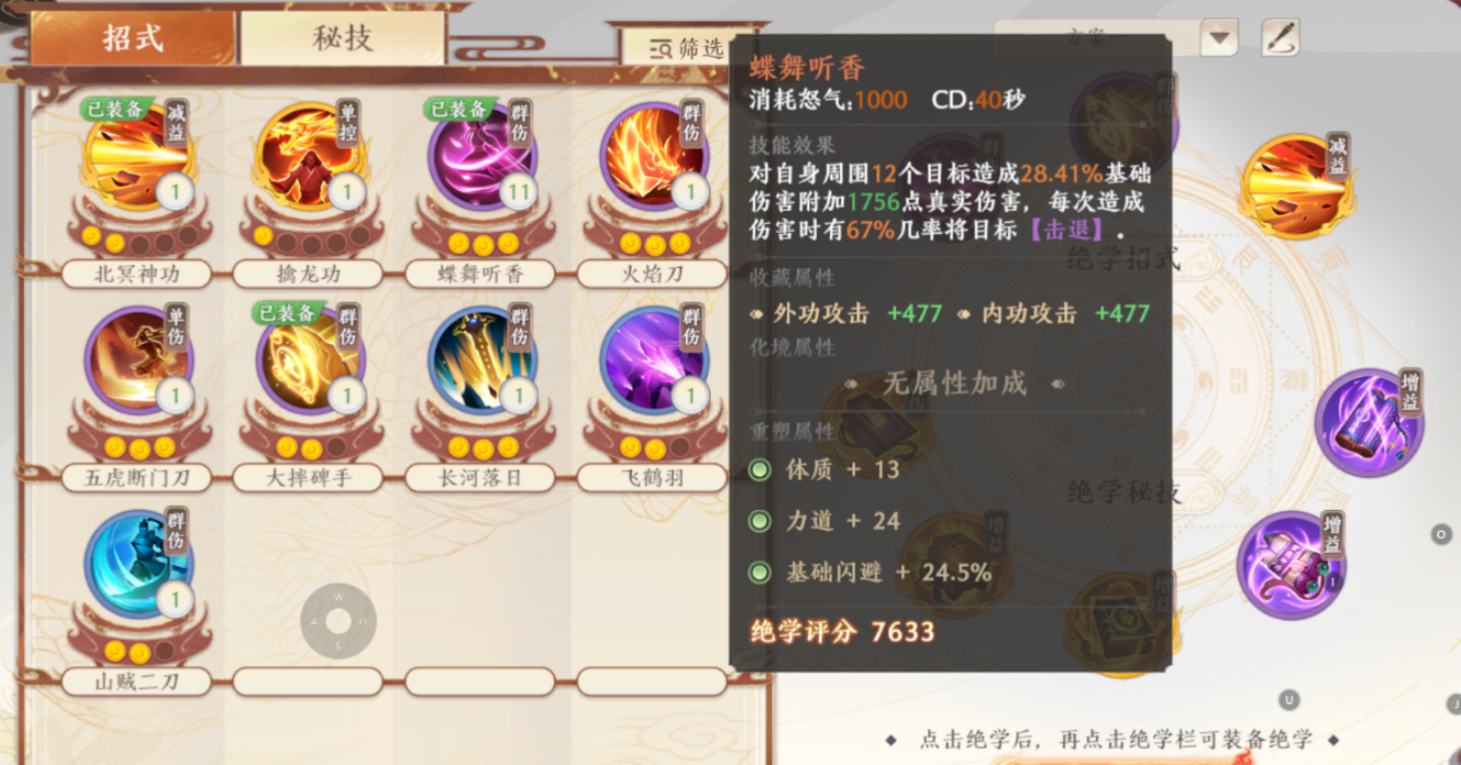The image size is (1461, 765).
Task: Toggle the 基础闪避 +24.5% reshape attribute
Action: 760,573
